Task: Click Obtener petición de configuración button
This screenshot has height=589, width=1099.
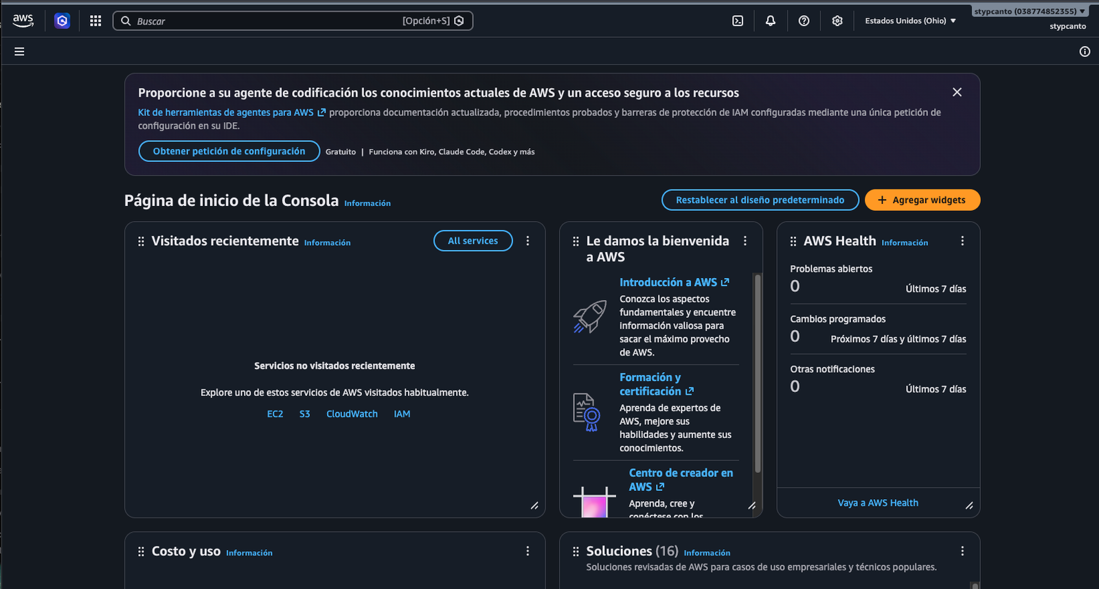Action: (229, 151)
